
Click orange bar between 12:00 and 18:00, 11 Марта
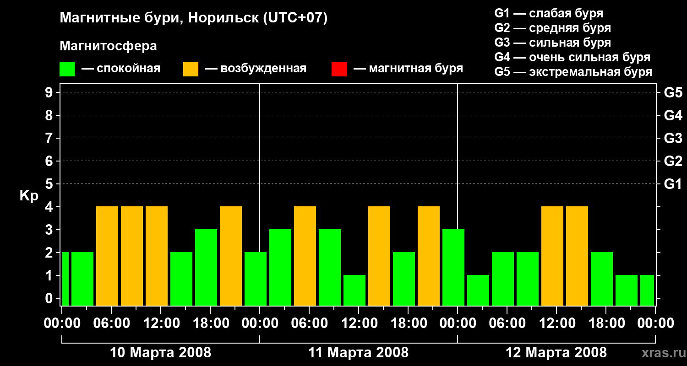pyautogui.click(x=379, y=256)
